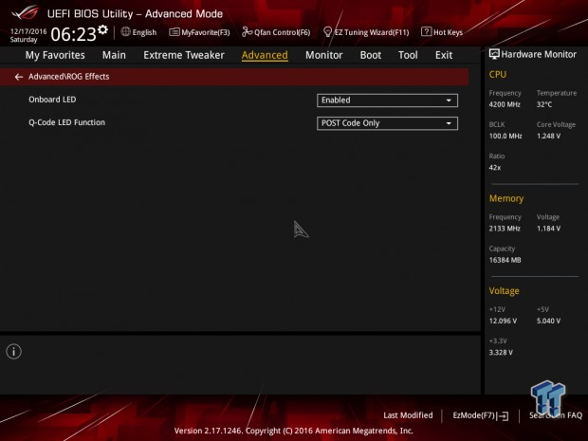
Task: Show the Hot Keys list
Action: (x=442, y=32)
